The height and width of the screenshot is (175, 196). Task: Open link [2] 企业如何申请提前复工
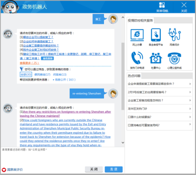click(38, 42)
